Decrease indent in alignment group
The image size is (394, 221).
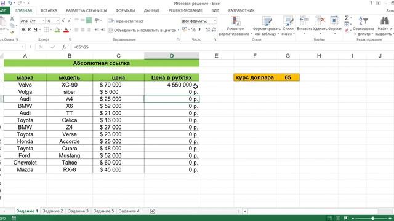(x=97, y=30)
